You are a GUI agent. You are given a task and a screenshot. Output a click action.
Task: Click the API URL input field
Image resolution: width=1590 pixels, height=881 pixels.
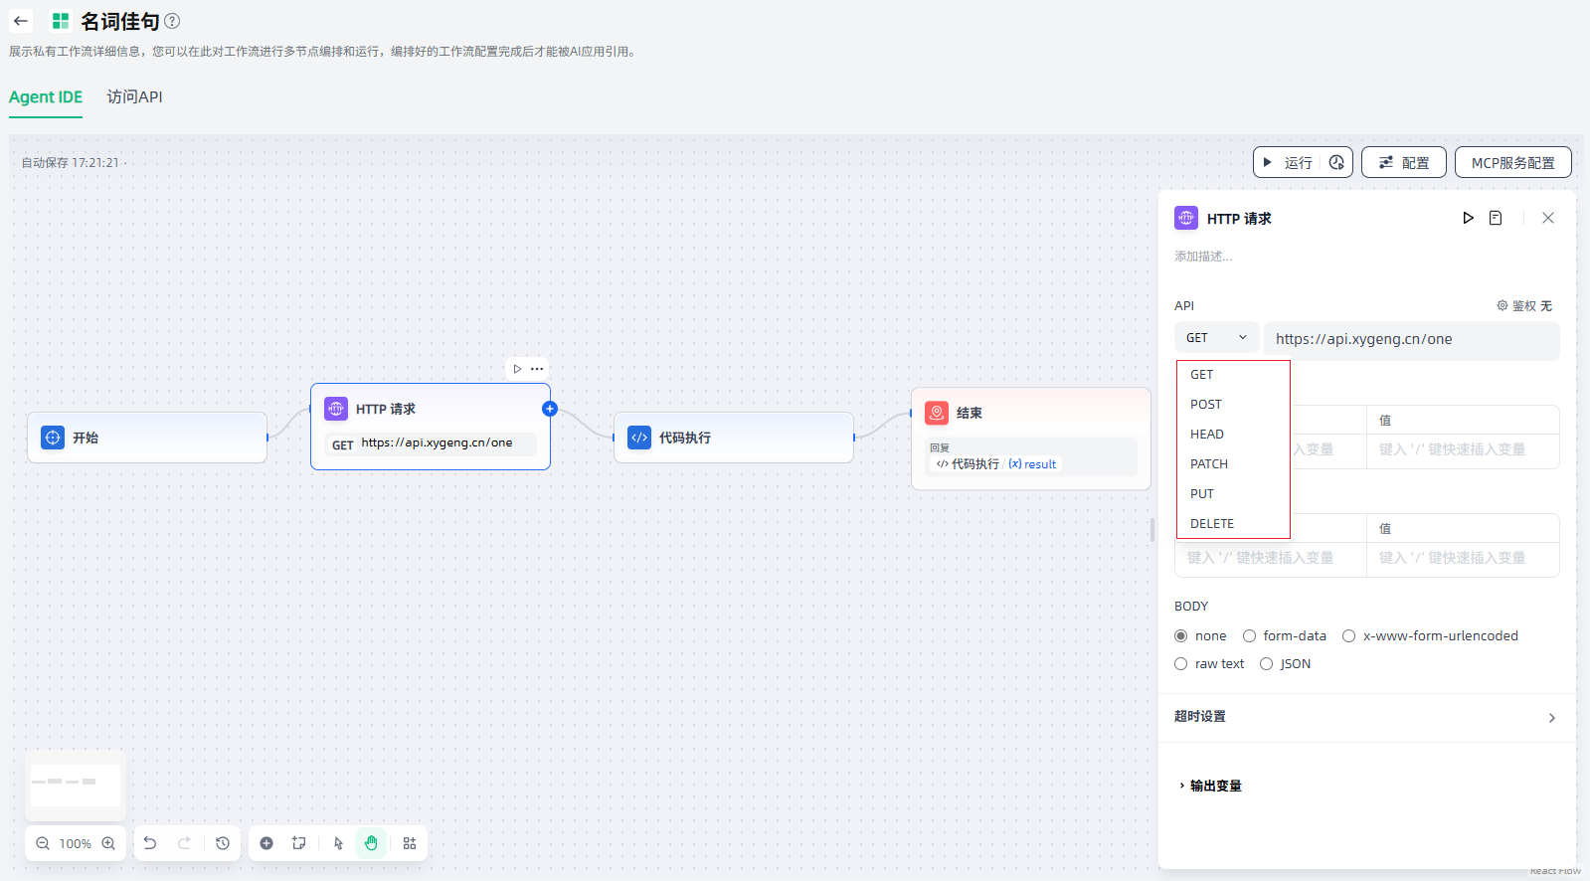[x=1410, y=339]
